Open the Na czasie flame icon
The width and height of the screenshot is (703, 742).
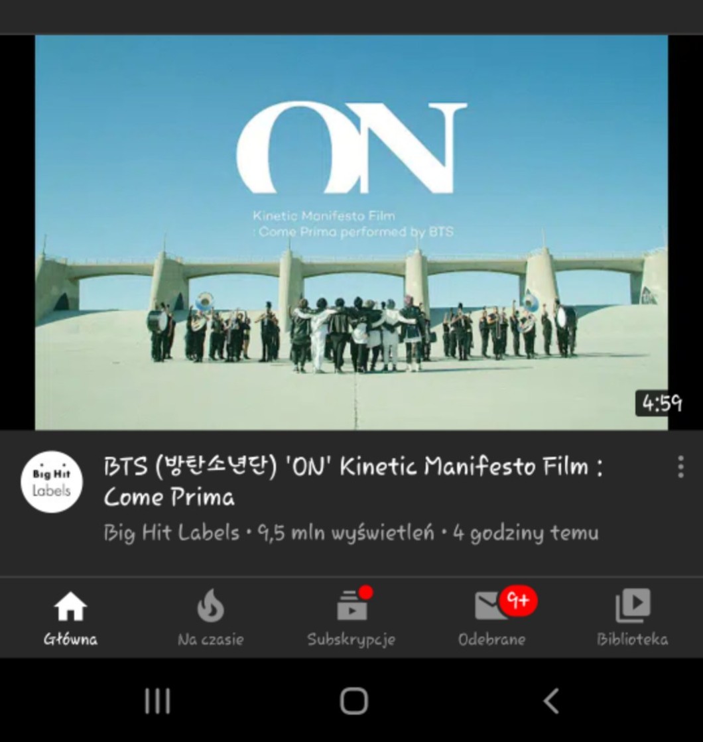pos(211,605)
